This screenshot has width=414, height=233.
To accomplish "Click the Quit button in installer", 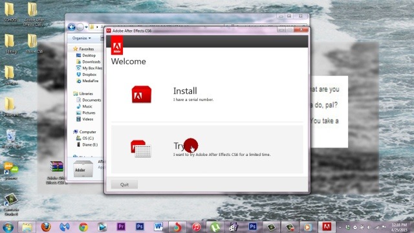I will tap(124, 184).
